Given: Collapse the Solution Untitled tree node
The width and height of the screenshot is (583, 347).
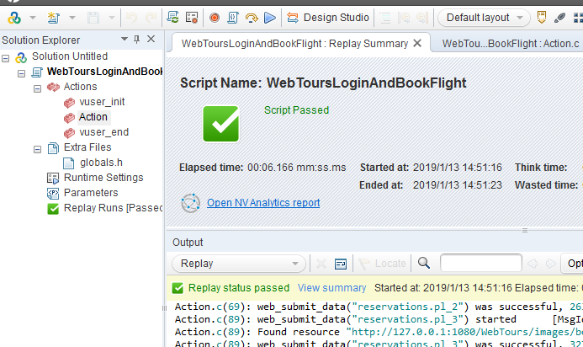Looking at the screenshot, I should (6, 58).
